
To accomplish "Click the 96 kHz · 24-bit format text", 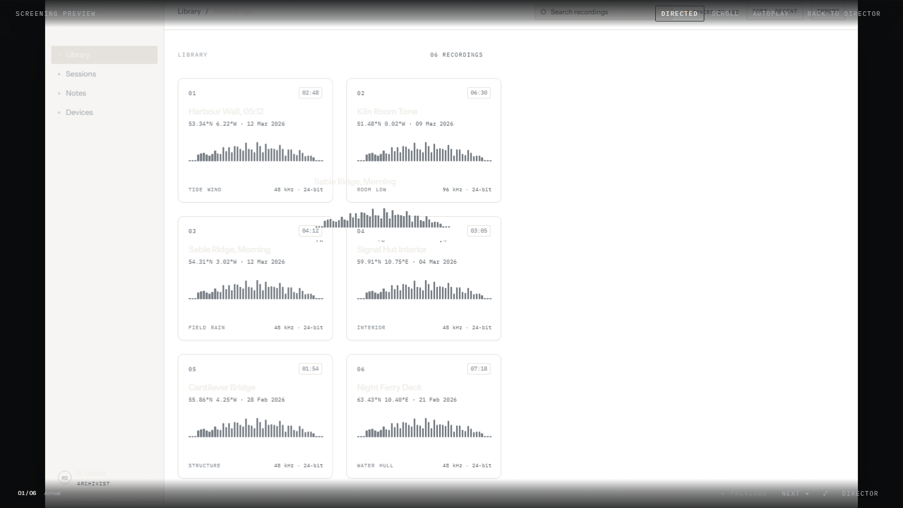I will [x=467, y=190].
